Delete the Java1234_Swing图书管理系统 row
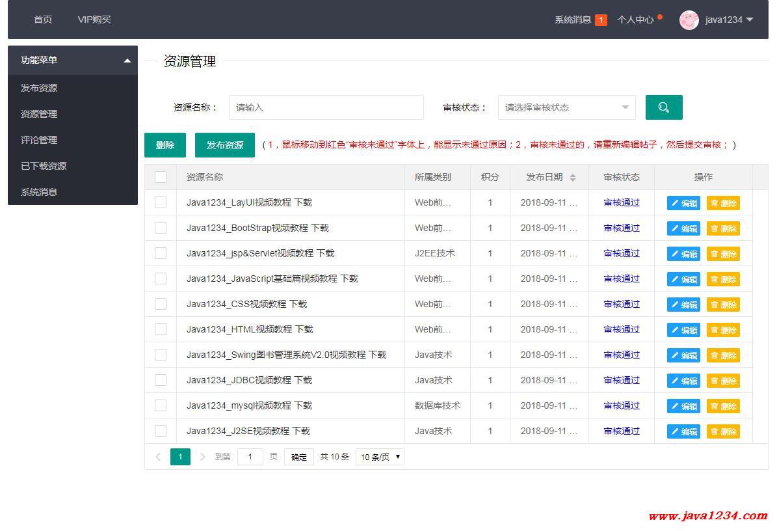 (723, 355)
